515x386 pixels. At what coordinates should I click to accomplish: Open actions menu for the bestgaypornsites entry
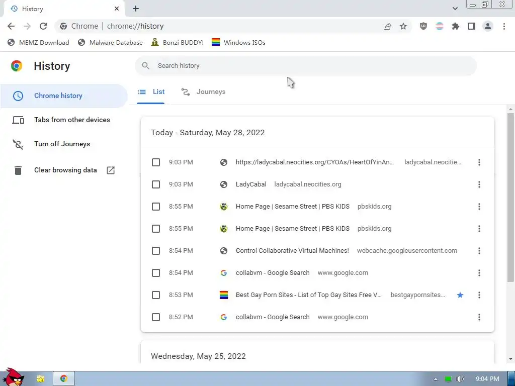tap(479, 295)
